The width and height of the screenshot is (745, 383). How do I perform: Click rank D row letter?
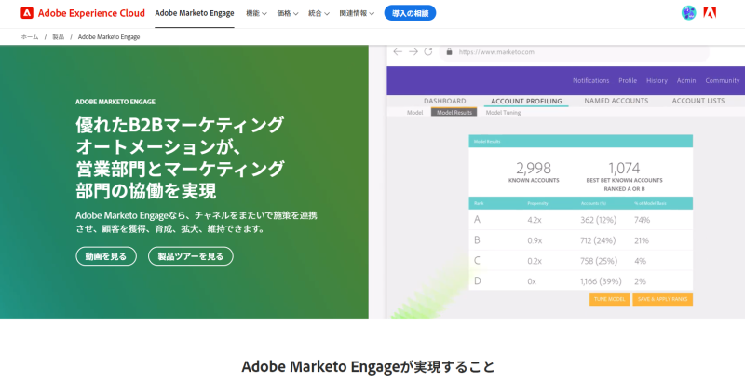tap(478, 280)
